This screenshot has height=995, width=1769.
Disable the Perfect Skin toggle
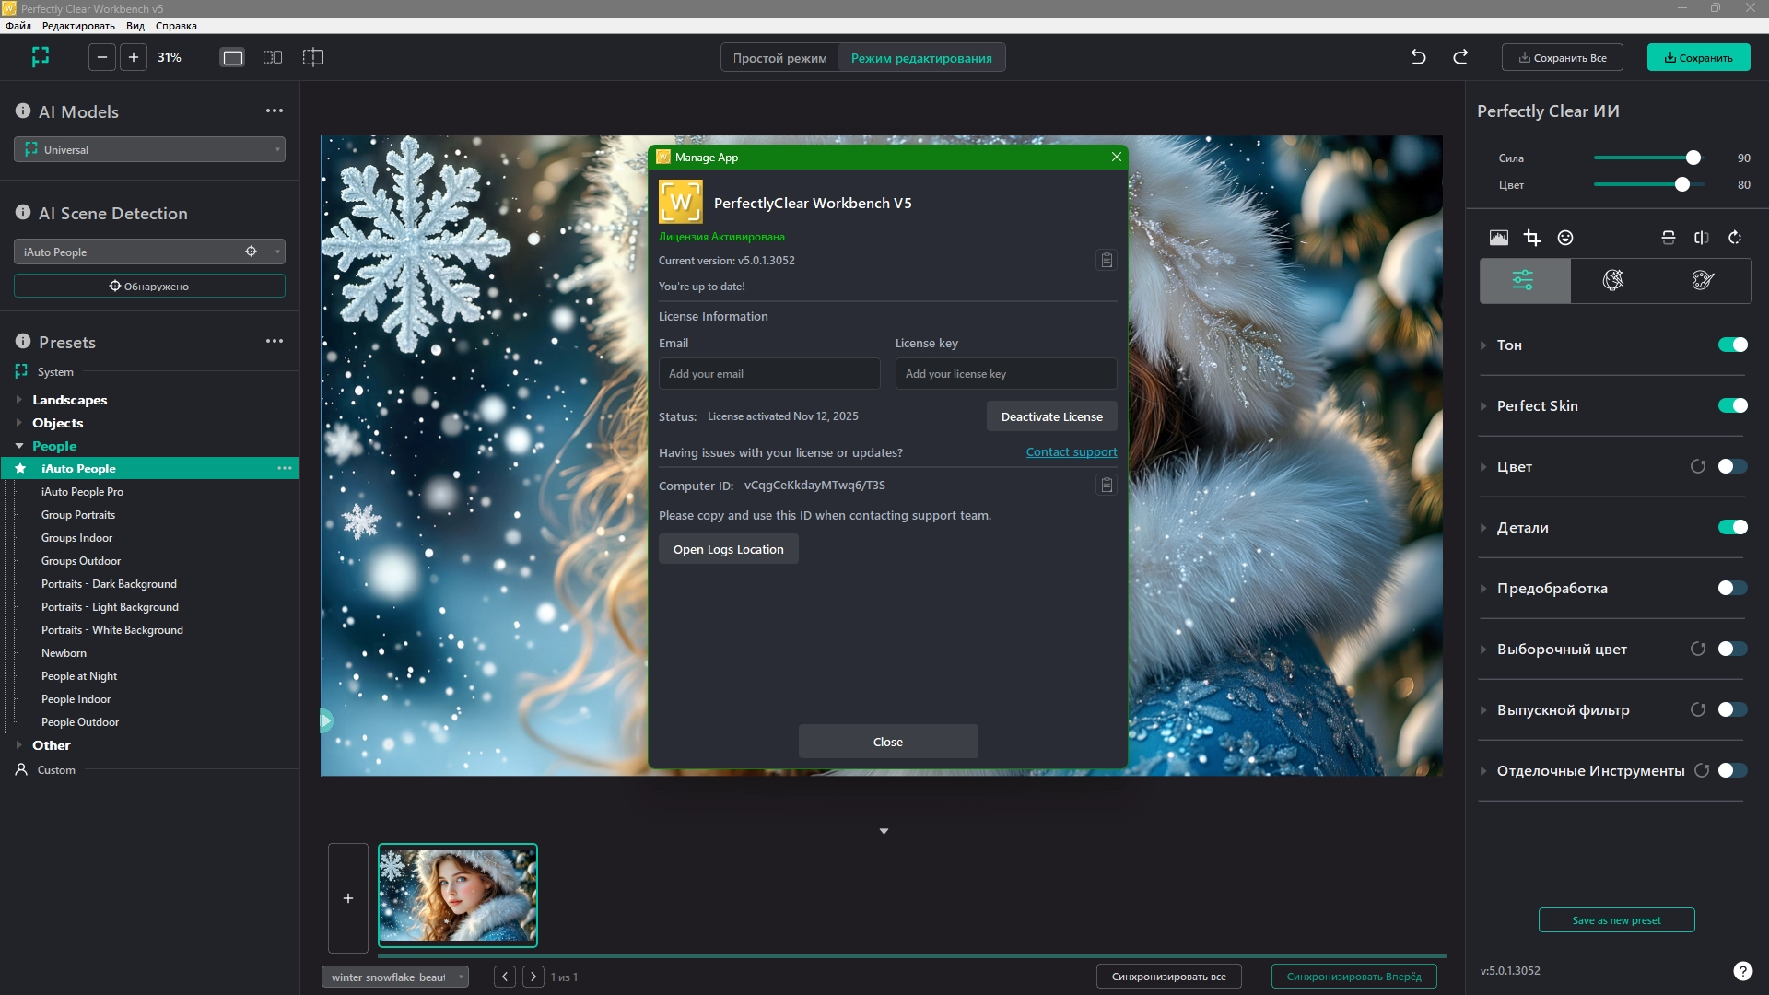(1732, 405)
